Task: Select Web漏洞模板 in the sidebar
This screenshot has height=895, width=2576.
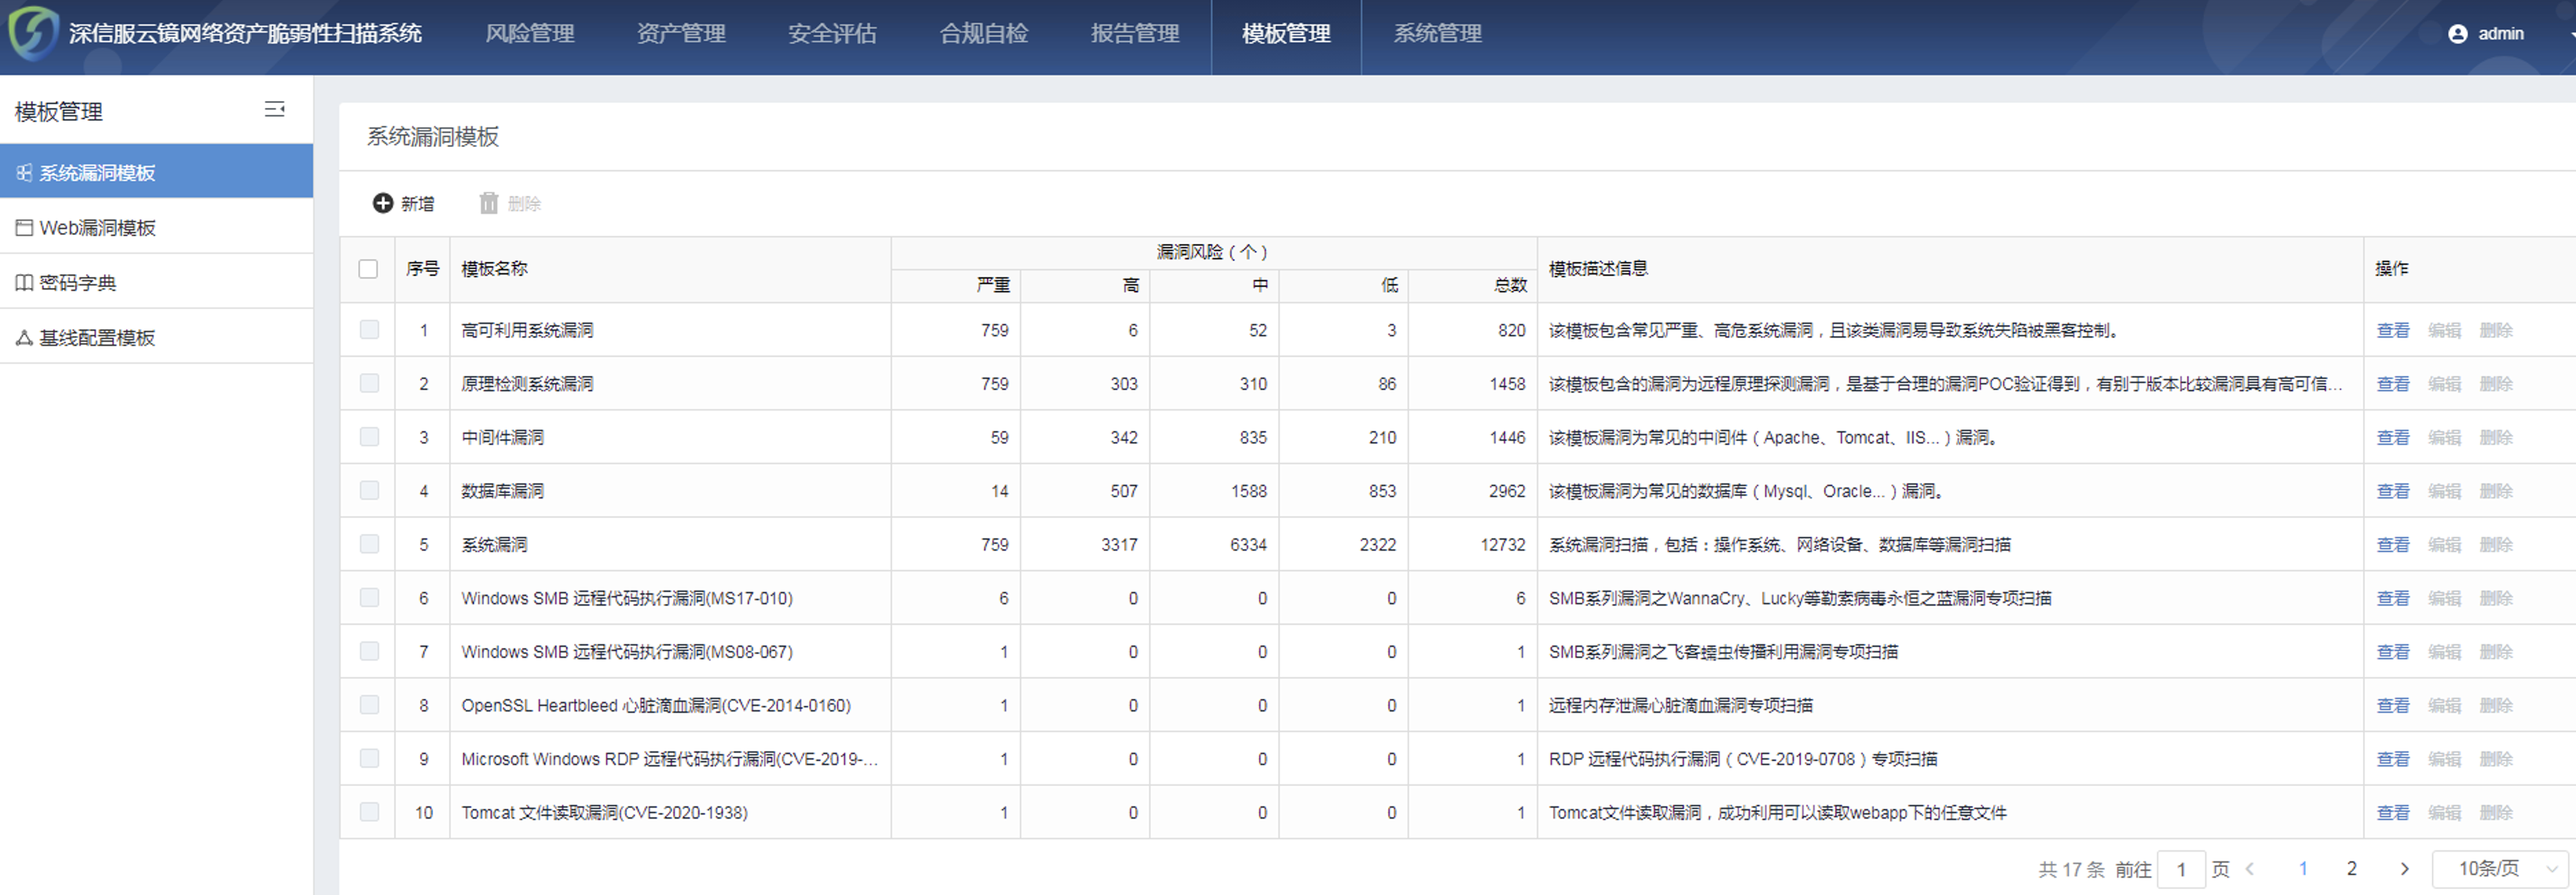Action: [156, 227]
